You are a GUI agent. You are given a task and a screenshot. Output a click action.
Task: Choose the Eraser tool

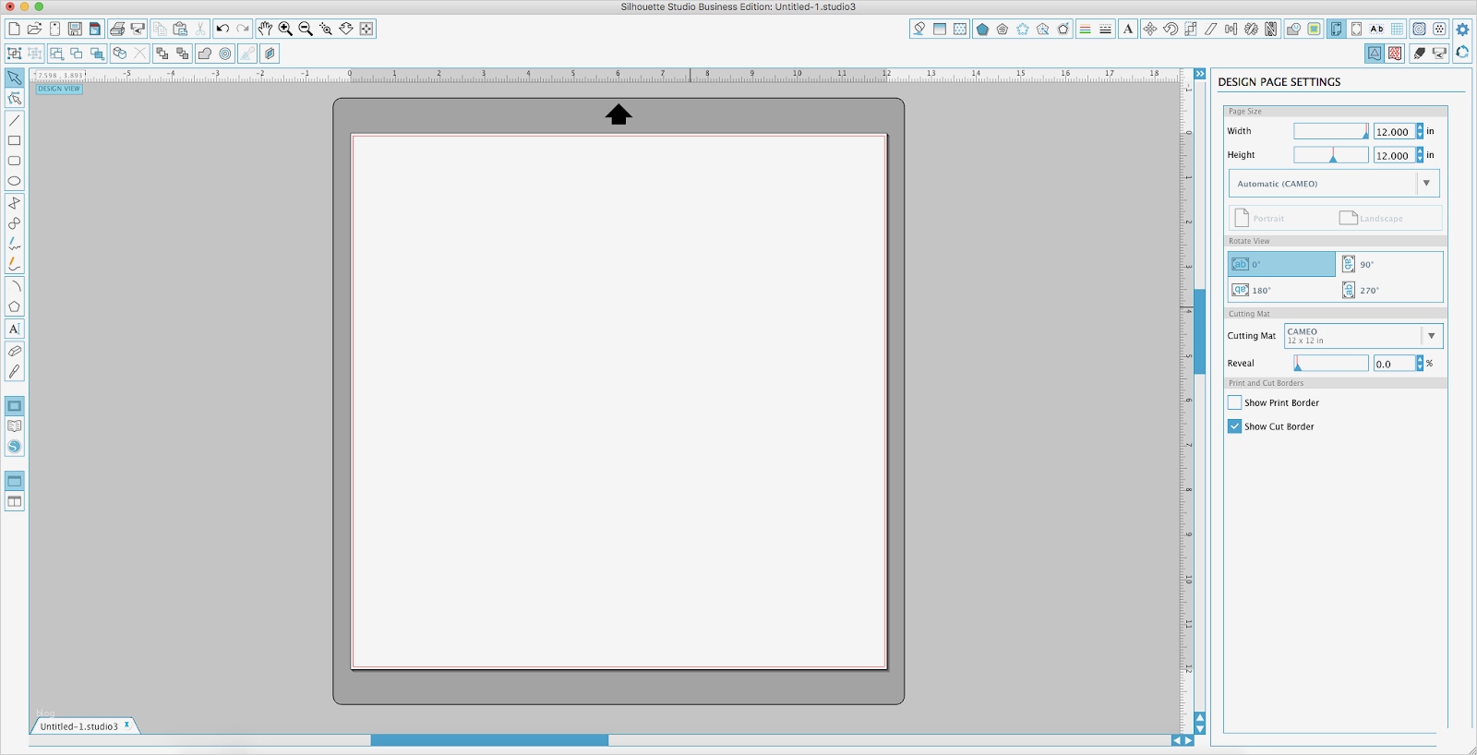tap(14, 351)
